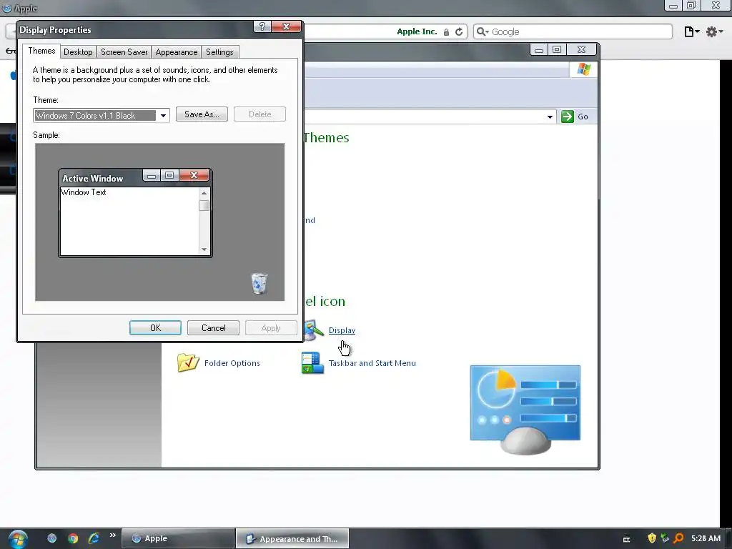Open the Display link in Control Panel
Viewport: 732px width, 549px height.
click(342, 330)
